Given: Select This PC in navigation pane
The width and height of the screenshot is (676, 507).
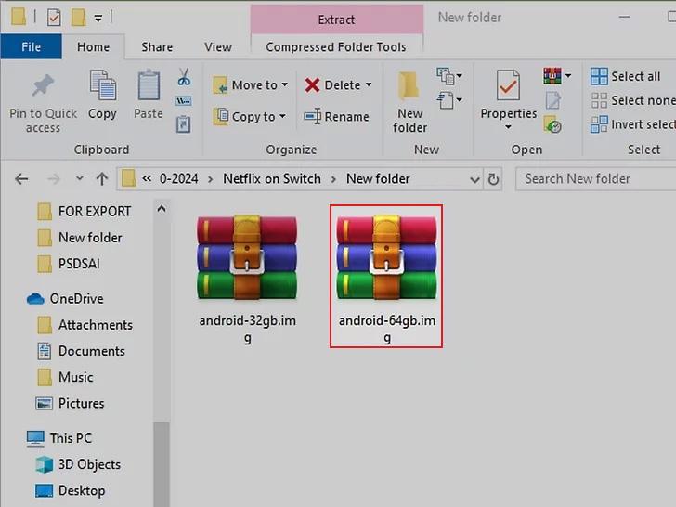Looking at the screenshot, I should coord(59,438).
